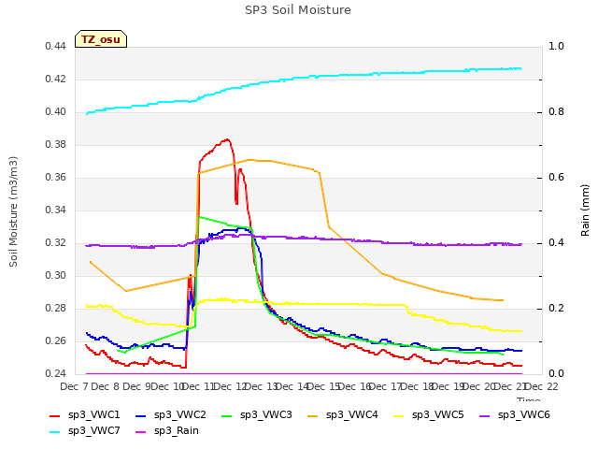598x449 pixels.
Task: Click the sp3_VWC2 legend entry
Action: (170, 415)
